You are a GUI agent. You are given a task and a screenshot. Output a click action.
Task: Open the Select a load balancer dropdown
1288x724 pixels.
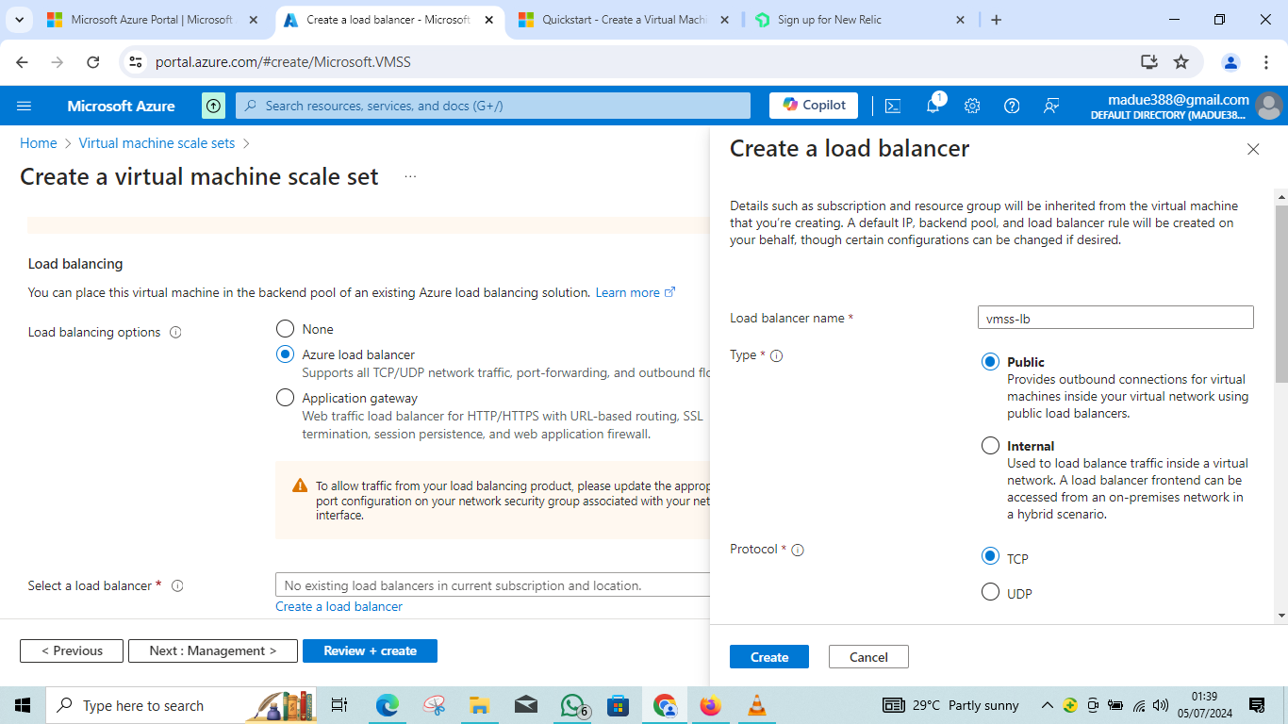click(492, 585)
